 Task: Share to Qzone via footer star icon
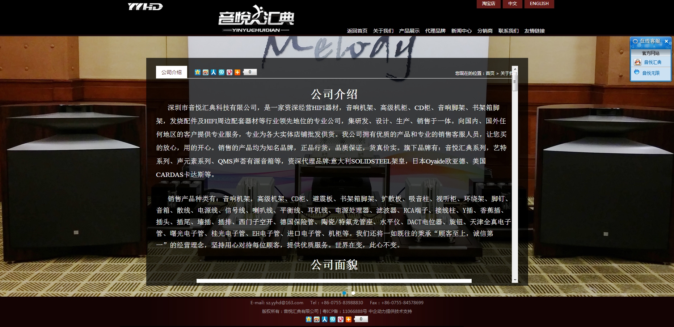309,319
